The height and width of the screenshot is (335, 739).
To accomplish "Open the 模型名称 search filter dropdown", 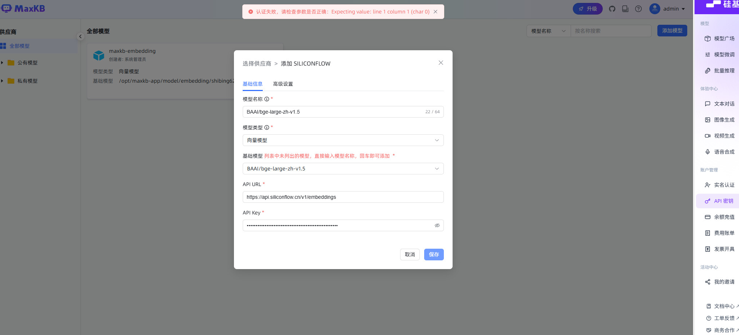I will click(x=548, y=31).
